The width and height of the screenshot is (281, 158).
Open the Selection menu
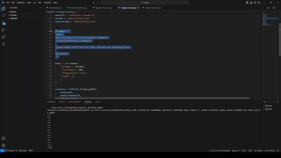(x=21, y=3)
